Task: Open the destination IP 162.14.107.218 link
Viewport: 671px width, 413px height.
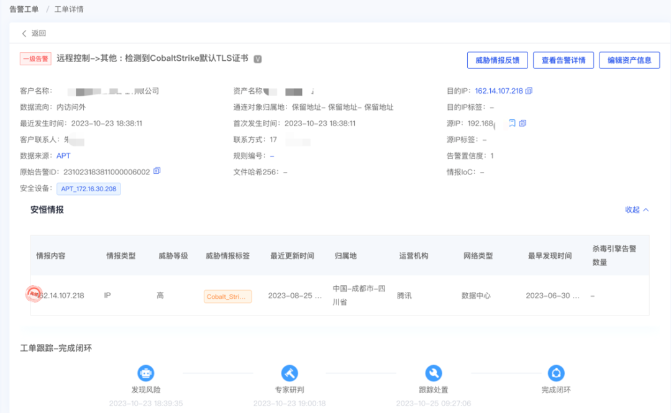Action: [x=499, y=91]
